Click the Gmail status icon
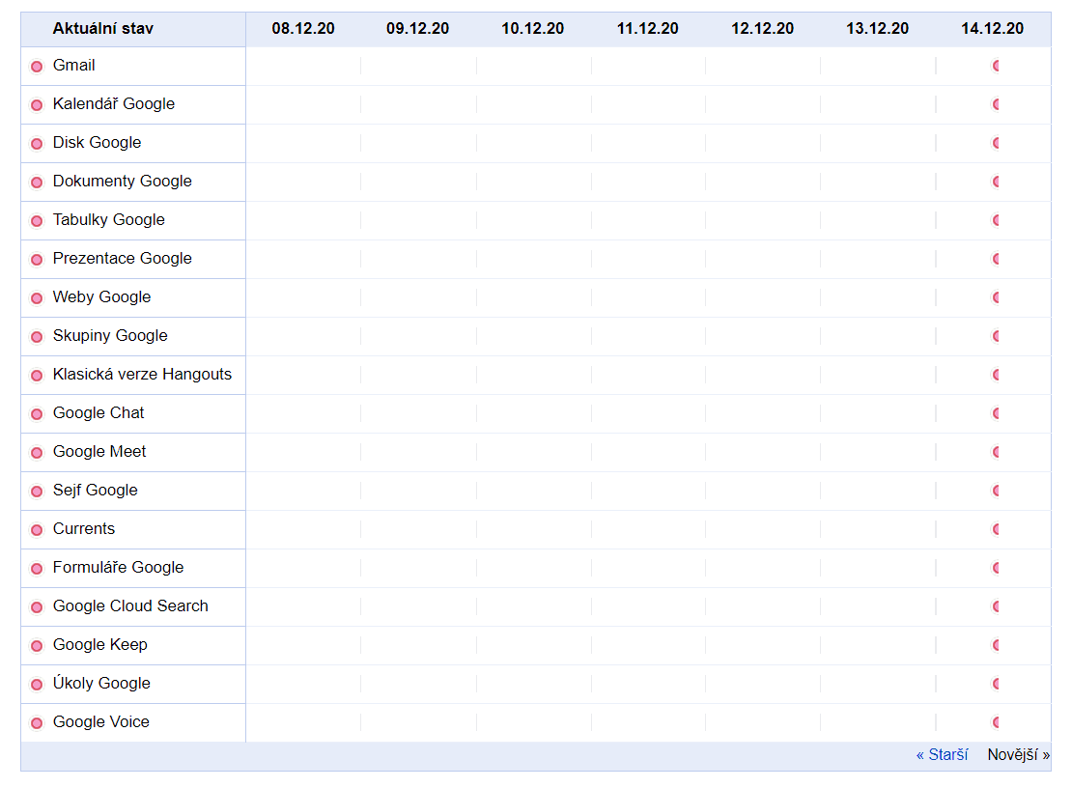Image resolution: width=1072 pixels, height=788 pixels. tap(37, 67)
